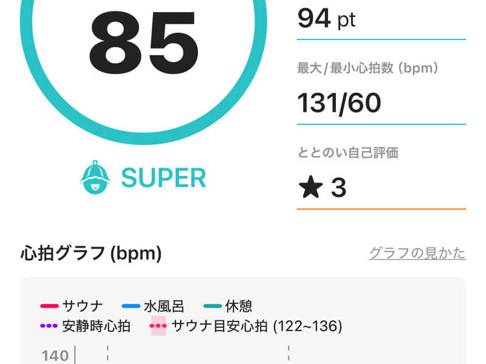
Task: Select the large 85 score number
Action: pyautogui.click(x=144, y=41)
